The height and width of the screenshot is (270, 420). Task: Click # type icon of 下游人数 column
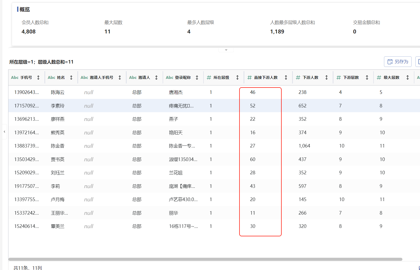(x=298, y=77)
